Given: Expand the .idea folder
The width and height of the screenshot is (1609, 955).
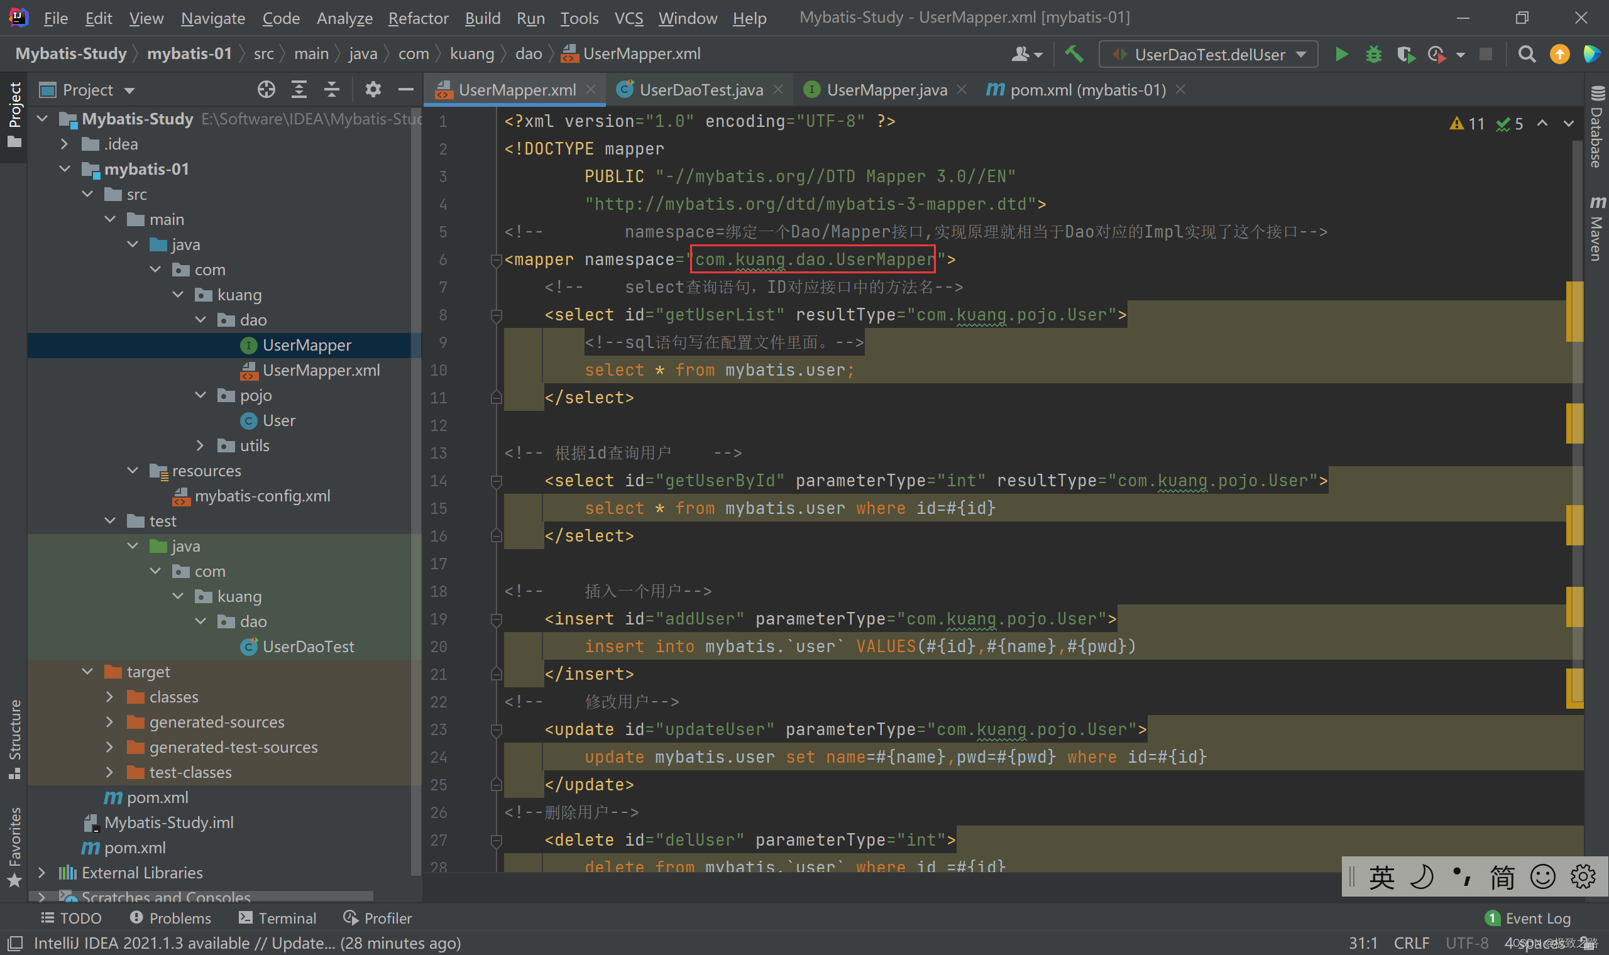Looking at the screenshot, I should coord(63,144).
